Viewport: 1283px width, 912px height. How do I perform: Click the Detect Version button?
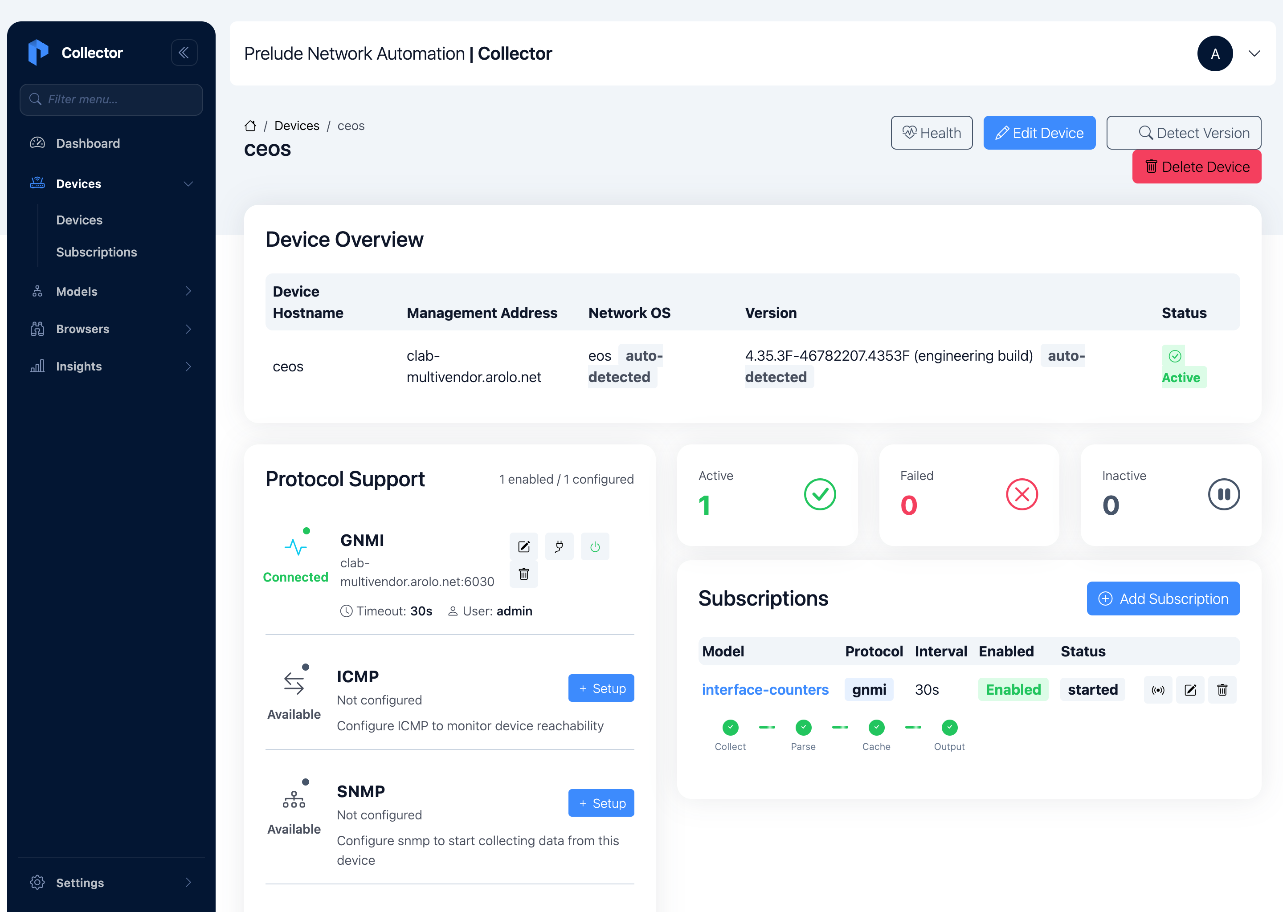1184,133
